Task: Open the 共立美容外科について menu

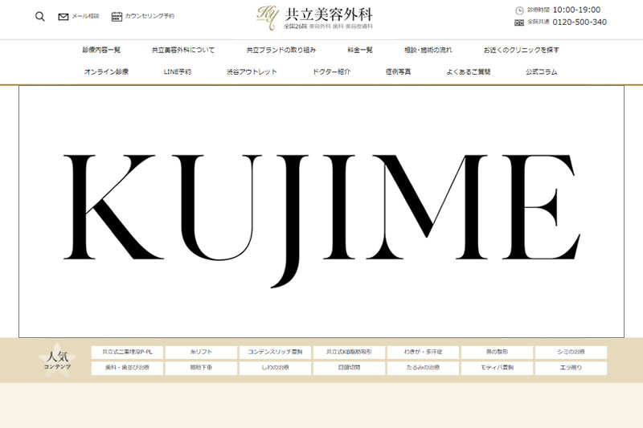Action: (183, 50)
